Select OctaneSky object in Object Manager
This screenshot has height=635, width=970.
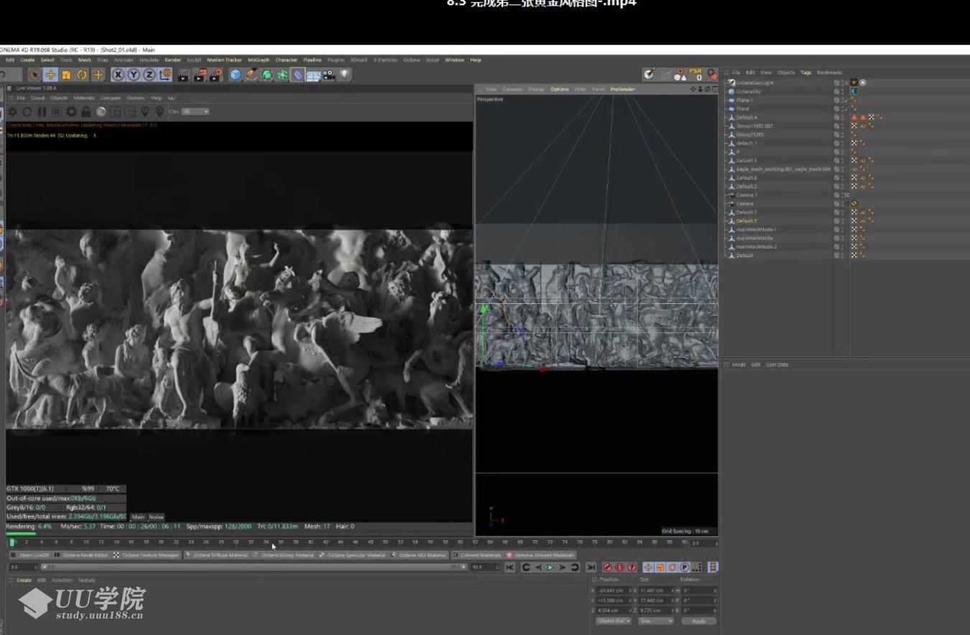pos(749,91)
